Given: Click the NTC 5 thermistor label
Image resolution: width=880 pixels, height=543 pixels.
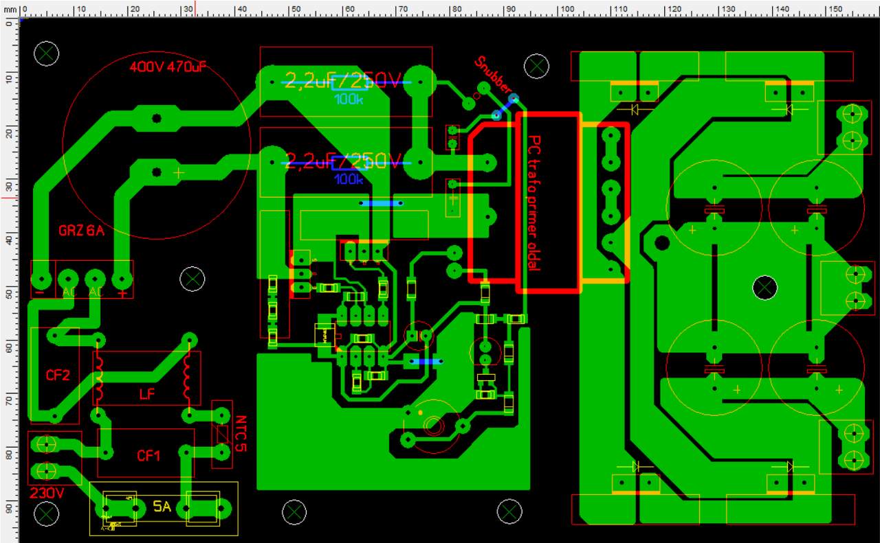Looking at the screenshot, I should tap(241, 433).
